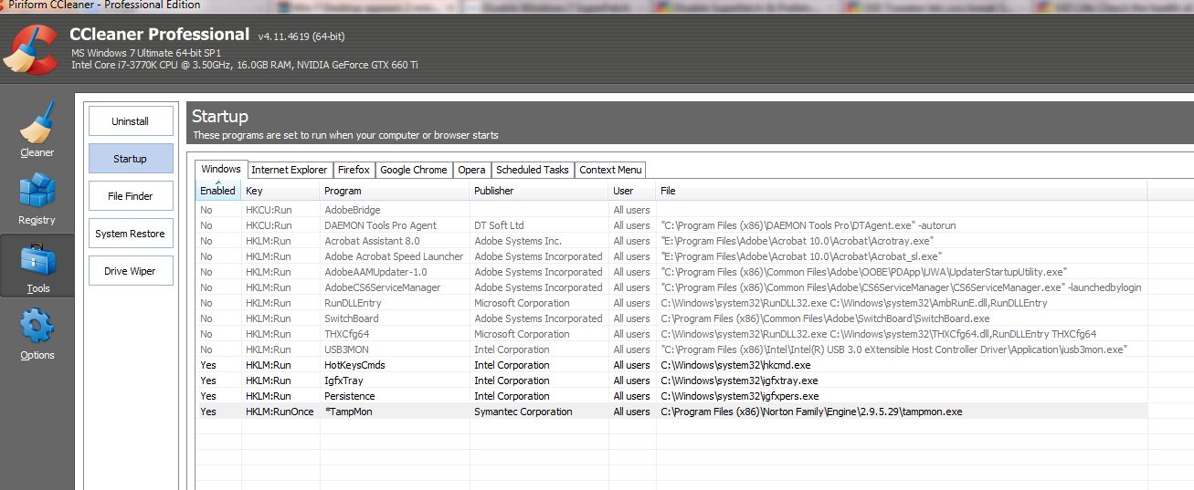Viewport: 1194px width, 490px height.
Task: Sort by the User column header
Action: click(632, 191)
